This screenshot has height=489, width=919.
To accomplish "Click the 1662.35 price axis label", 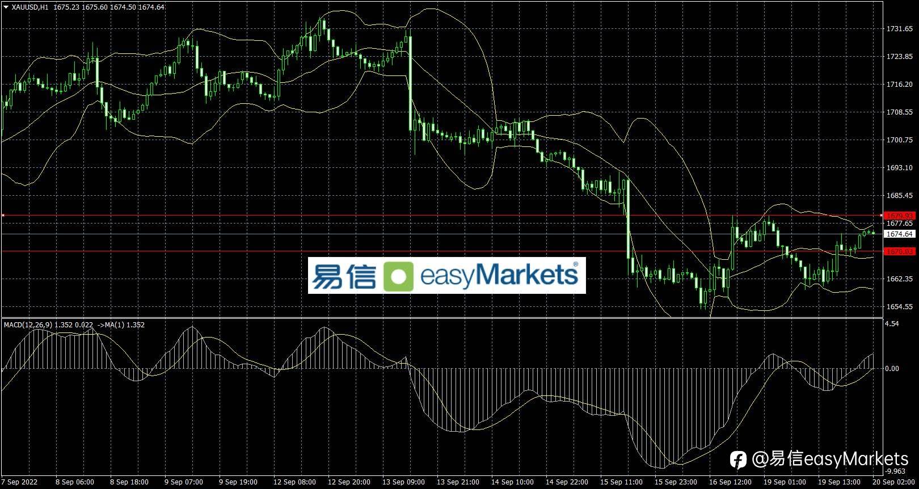I will point(900,279).
